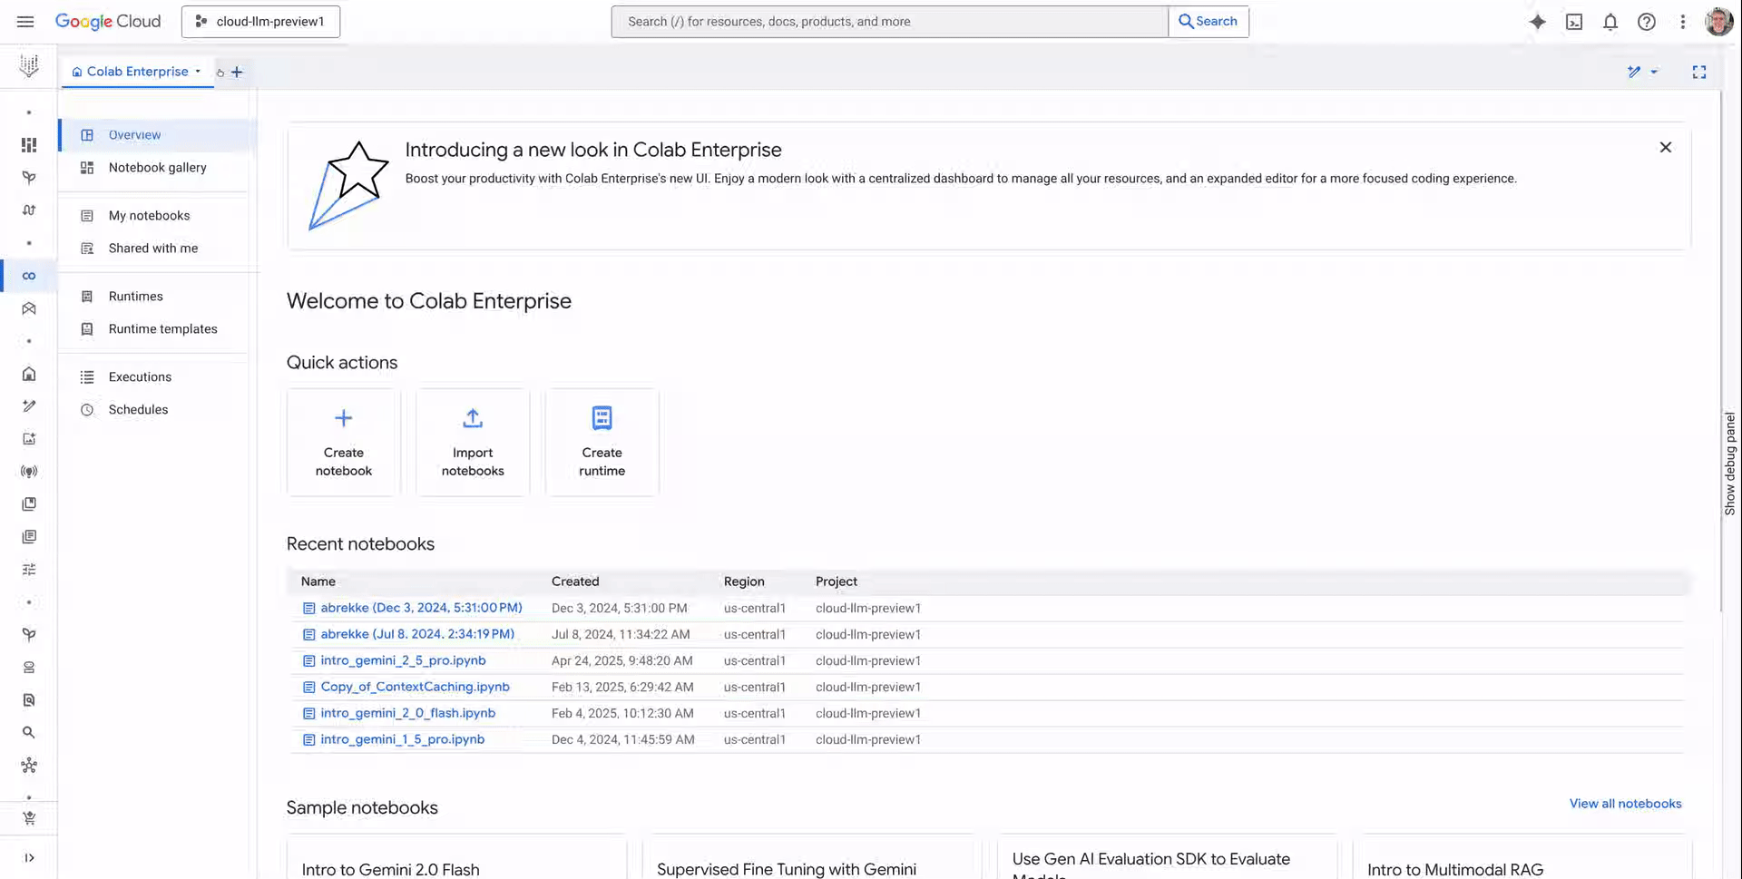
Task: Click the Google Cloud logo
Action: tap(108, 22)
